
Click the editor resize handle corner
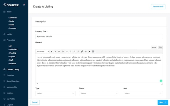(x=162, y=84)
